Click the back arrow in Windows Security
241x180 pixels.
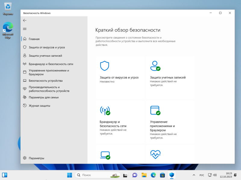(25, 20)
